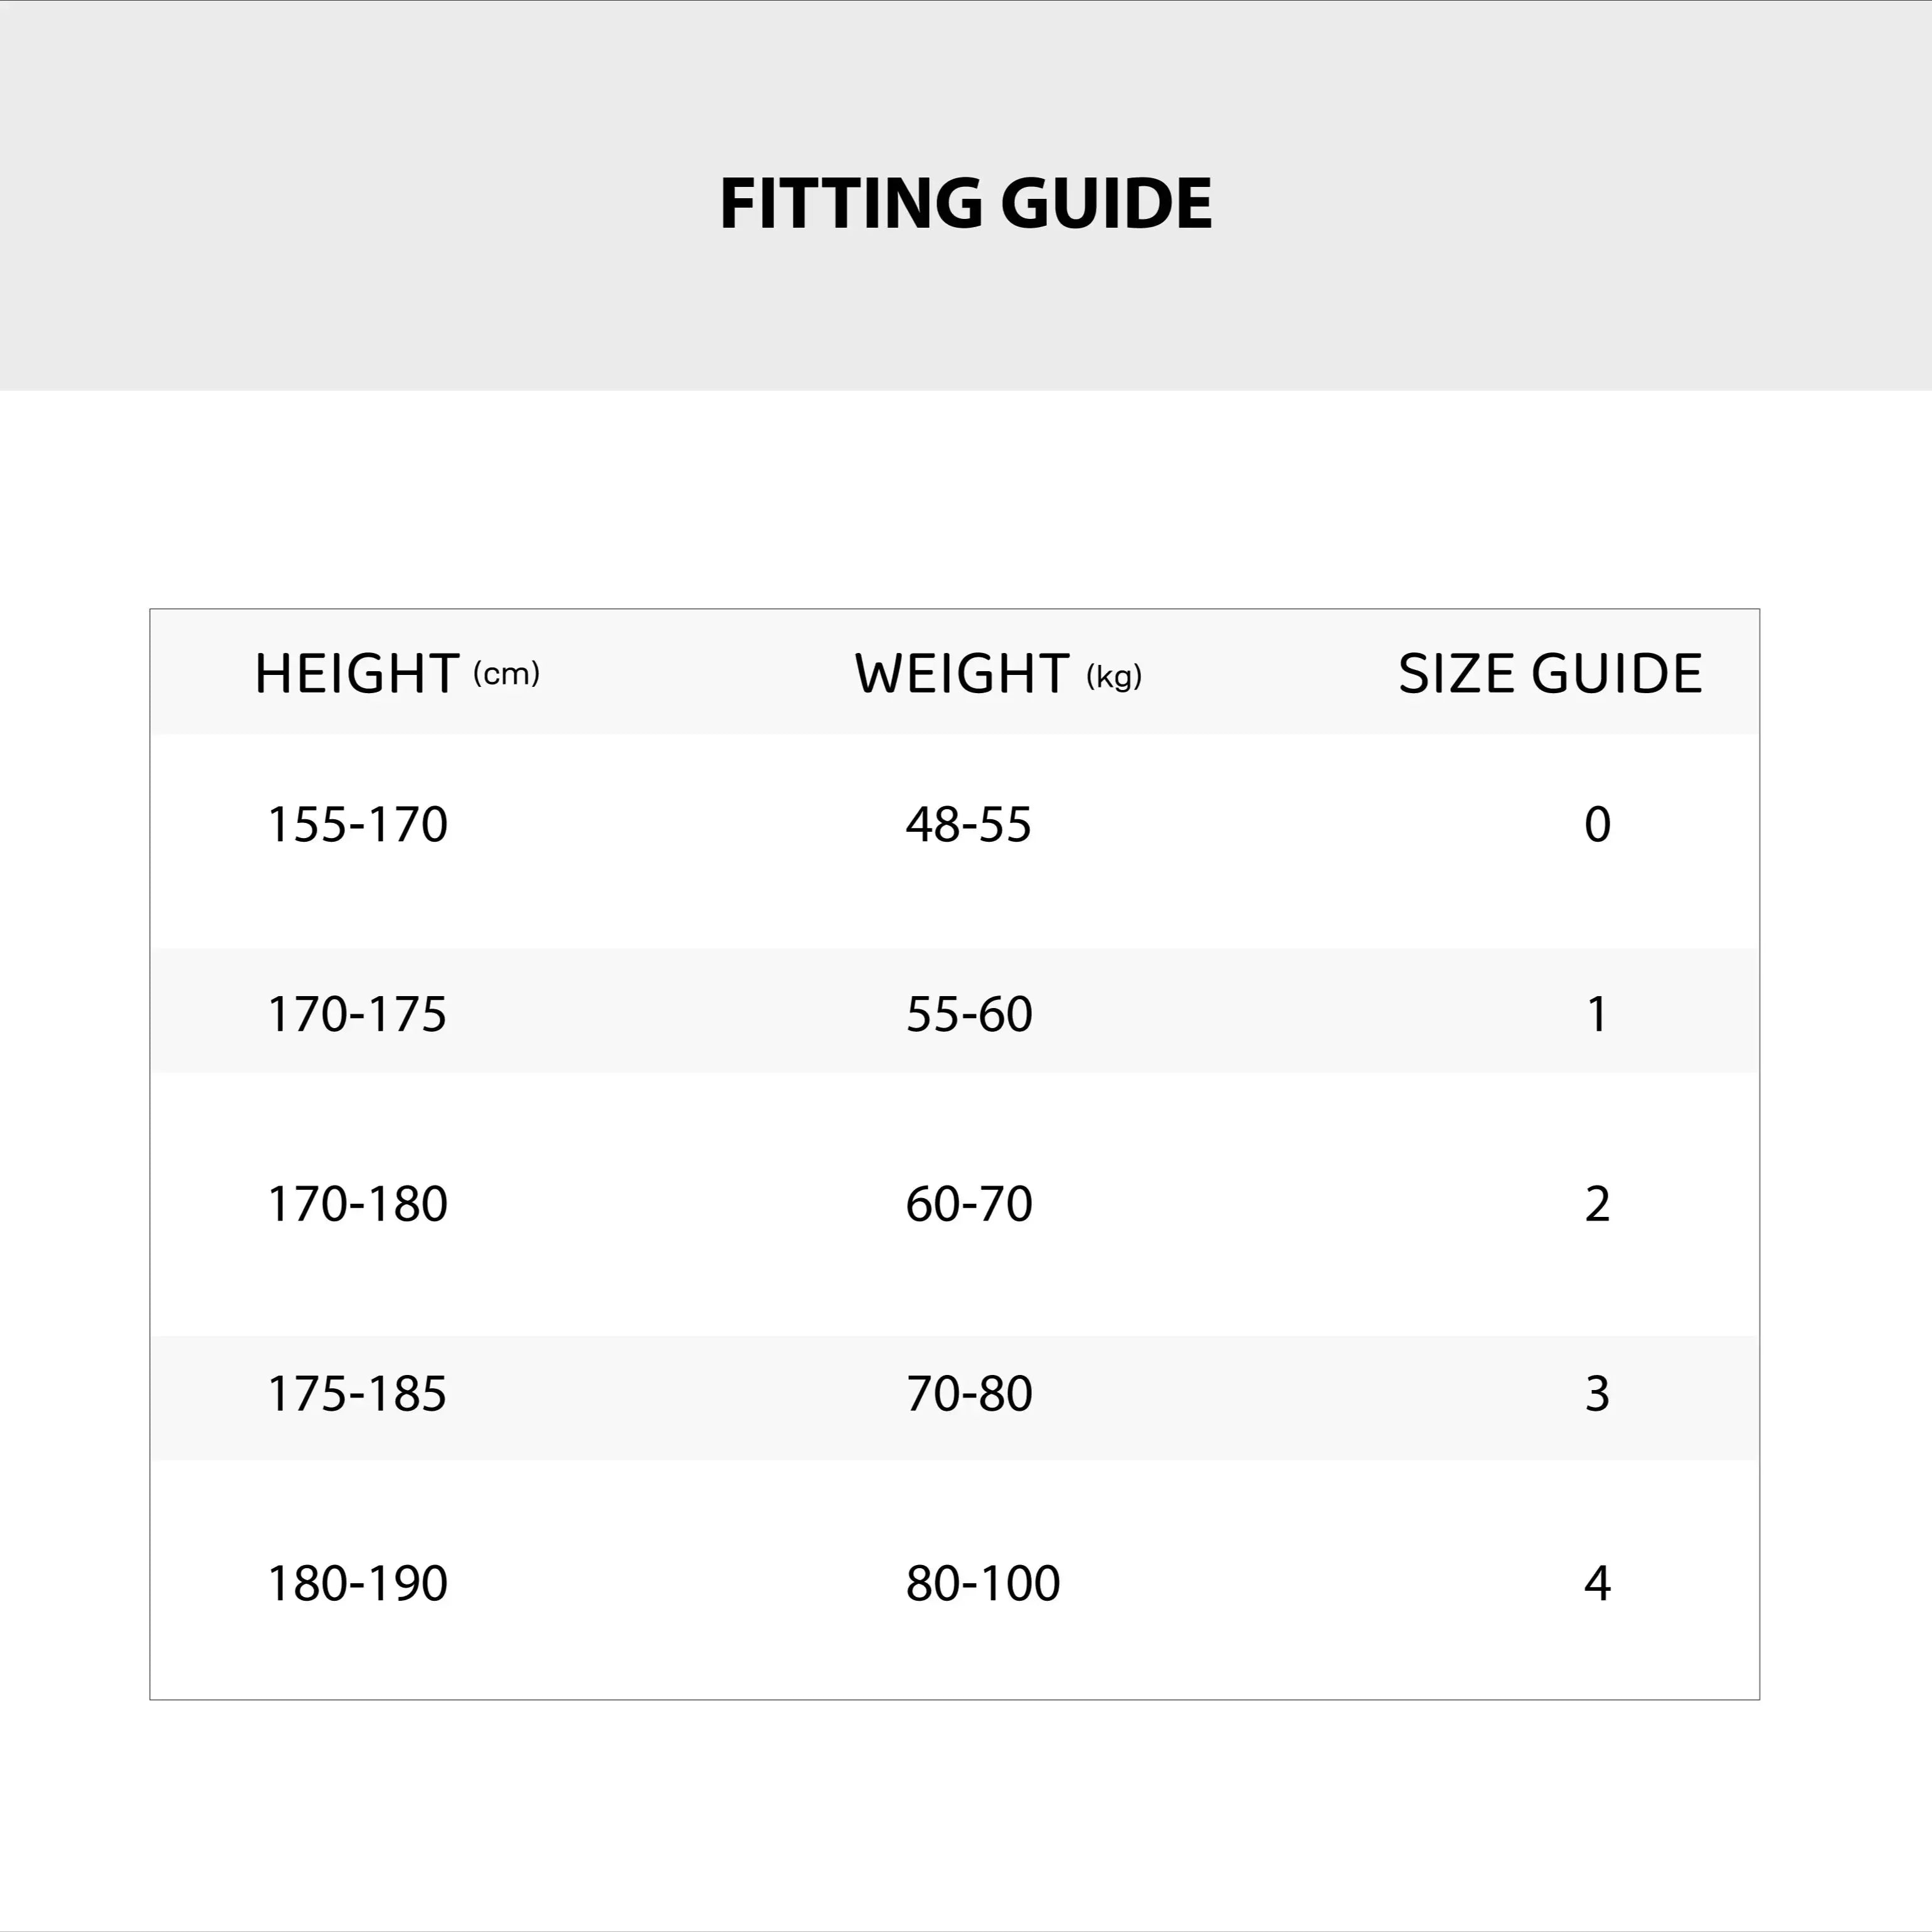
Task: Select the HEIGHT (cm) column header
Action: tap(397, 673)
